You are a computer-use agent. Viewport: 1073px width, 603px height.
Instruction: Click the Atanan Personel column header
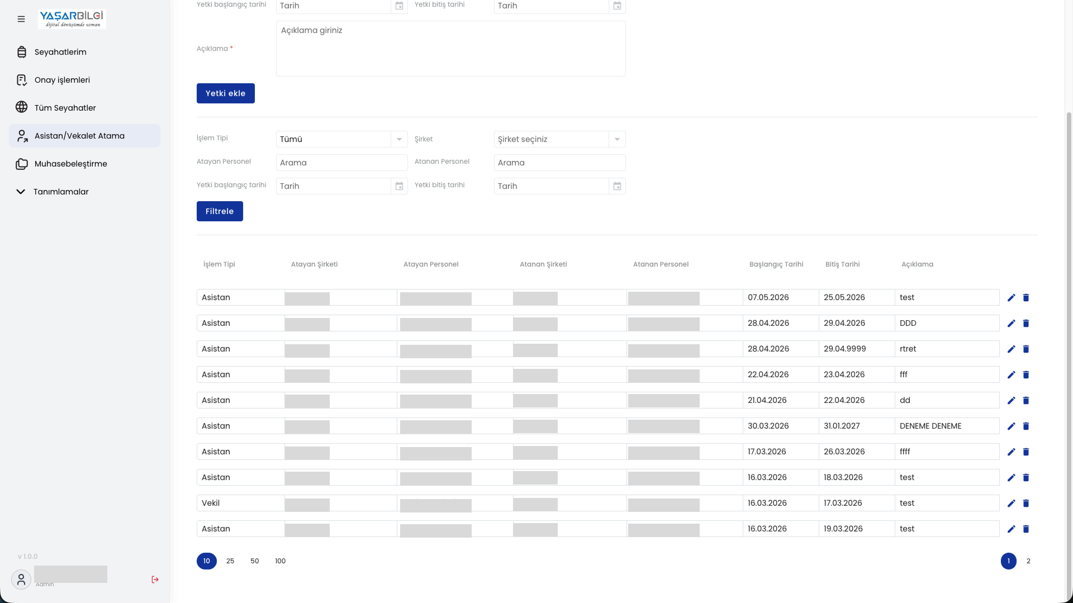[661, 264]
